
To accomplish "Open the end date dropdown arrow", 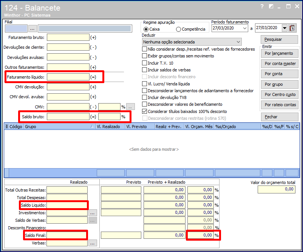I will coord(284,28).
